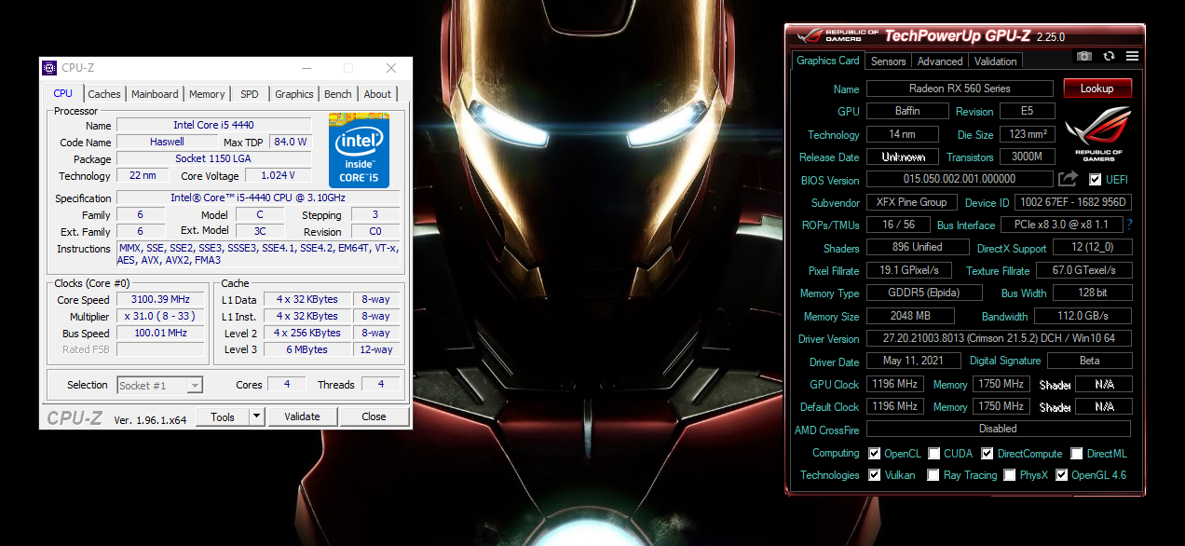Click the Memory Type GDDR5 (Elpida) field

tap(924, 293)
